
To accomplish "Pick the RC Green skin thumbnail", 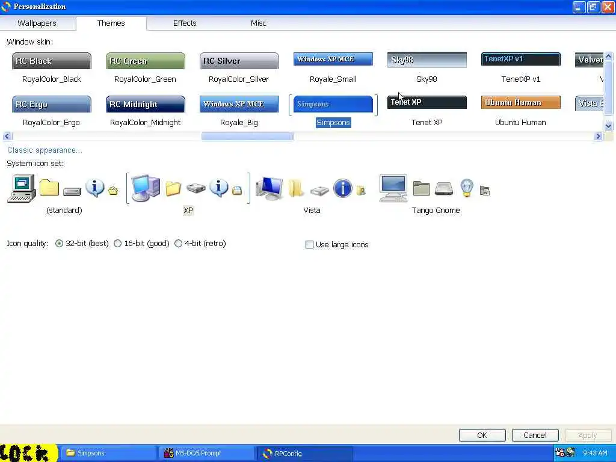I will (x=146, y=61).
